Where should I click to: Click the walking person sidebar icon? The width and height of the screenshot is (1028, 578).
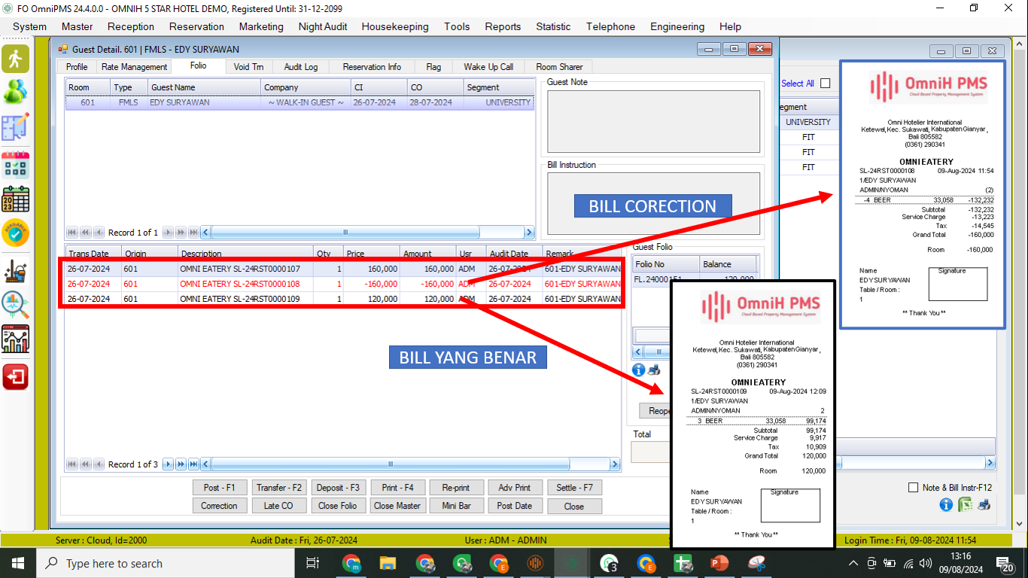coord(15,59)
